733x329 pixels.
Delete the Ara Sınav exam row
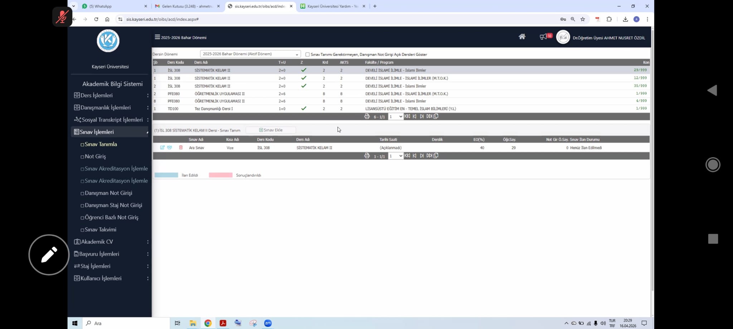click(x=181, y=148)
